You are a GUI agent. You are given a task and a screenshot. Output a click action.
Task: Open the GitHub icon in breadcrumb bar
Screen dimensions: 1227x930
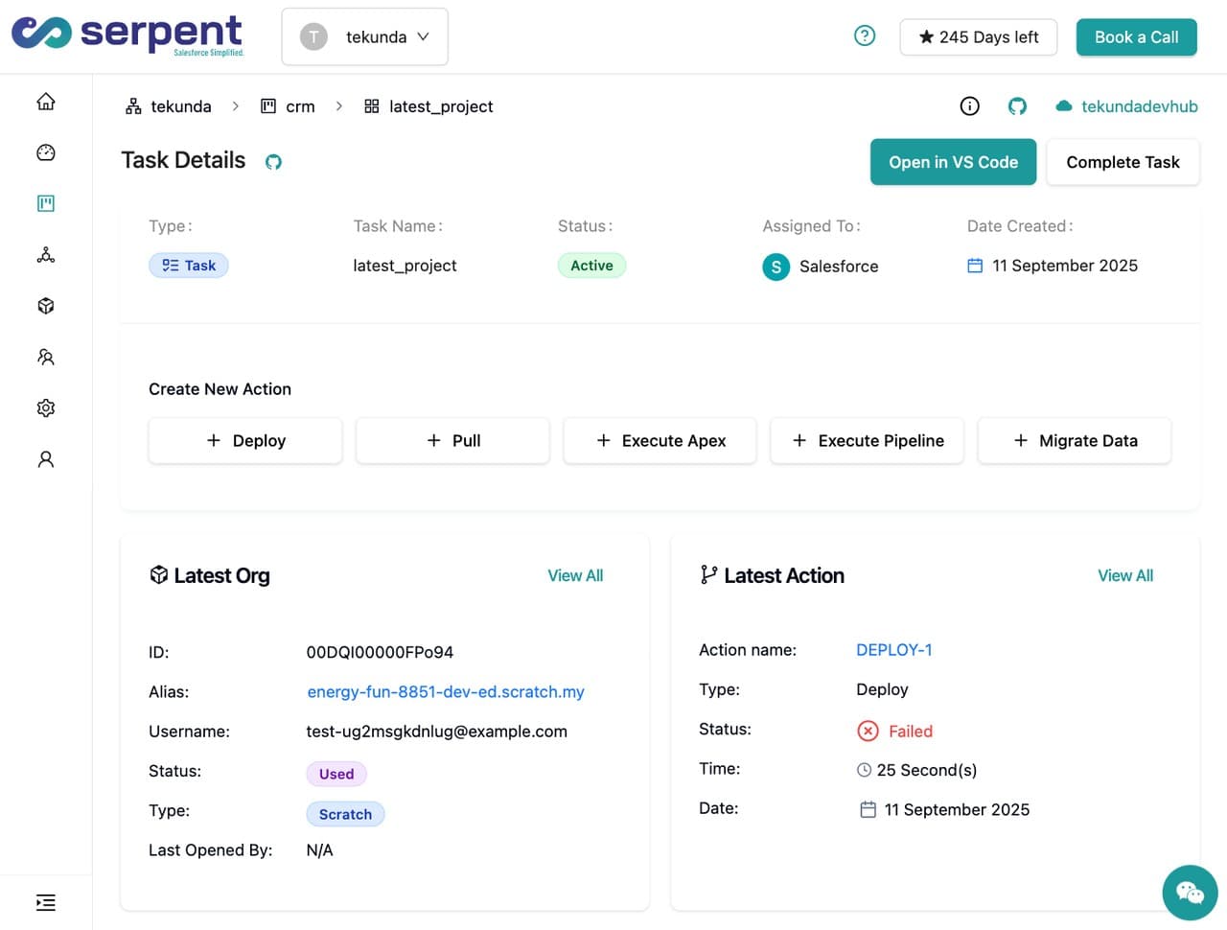(1017, 106)
